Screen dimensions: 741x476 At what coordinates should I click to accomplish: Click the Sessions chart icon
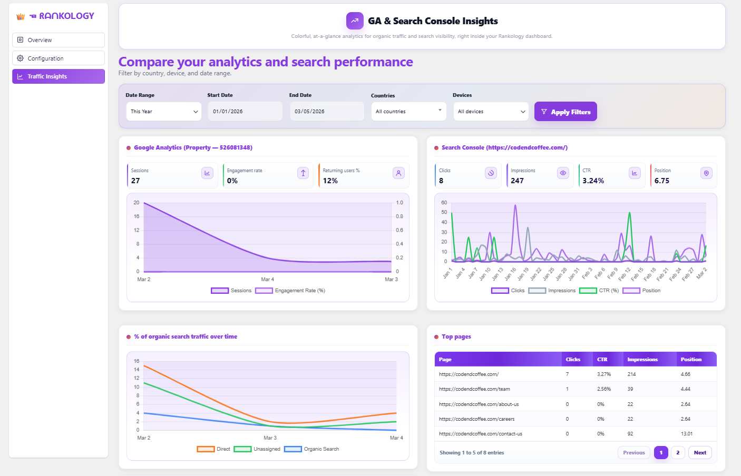[x=207, y=173]
